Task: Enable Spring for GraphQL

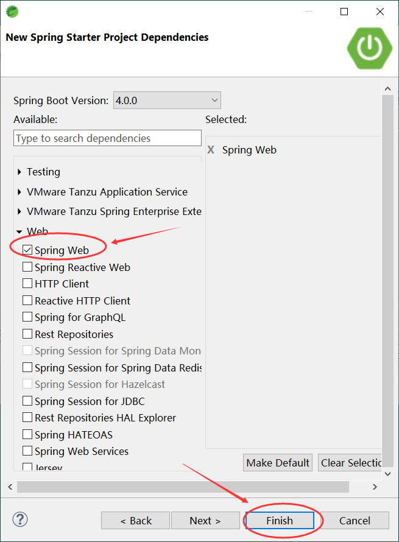Action: pyautogui.click(x=26, y=317)
